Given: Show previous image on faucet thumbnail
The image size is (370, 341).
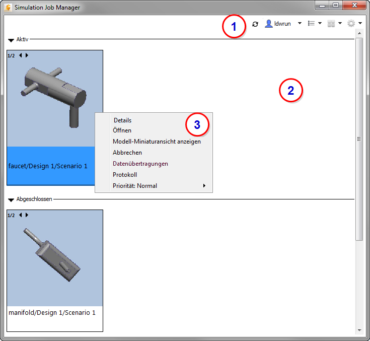Looking at the screenshot, I should point(21,55).
